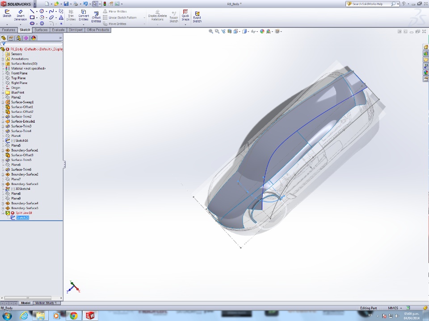Click the New document icon
Image resolution: width=429 pixels, height=321 pixels.
[47, 4]
